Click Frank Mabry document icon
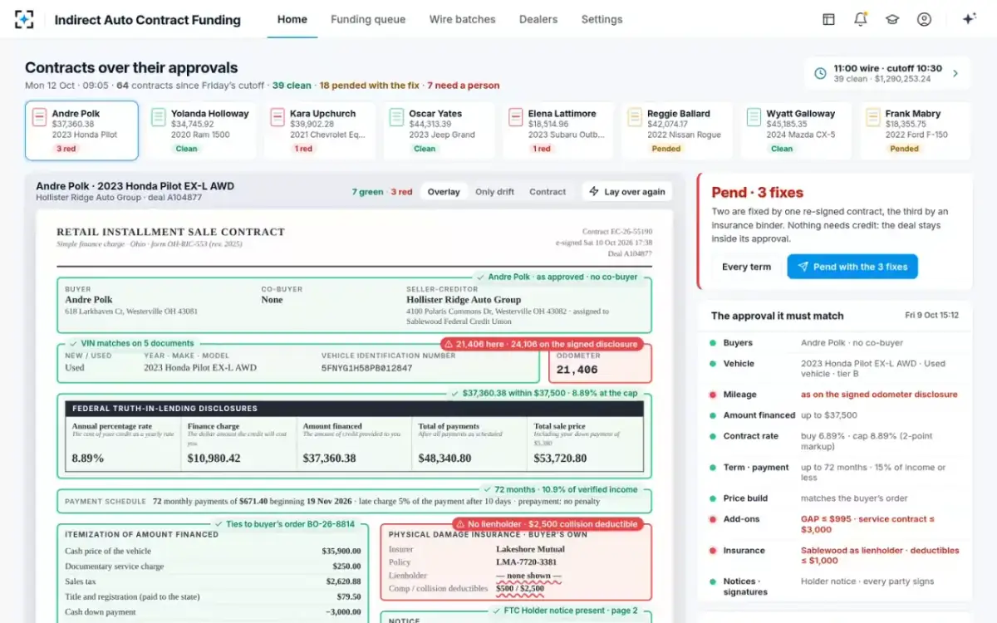The width and height of the screenshot is (997, 623). [872, 117]
